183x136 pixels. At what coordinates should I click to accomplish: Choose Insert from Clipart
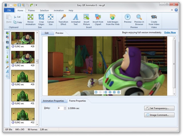98,20
